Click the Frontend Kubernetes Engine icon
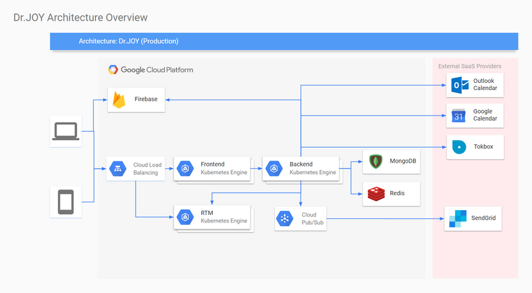532x293 pixels. click(186, 169)
